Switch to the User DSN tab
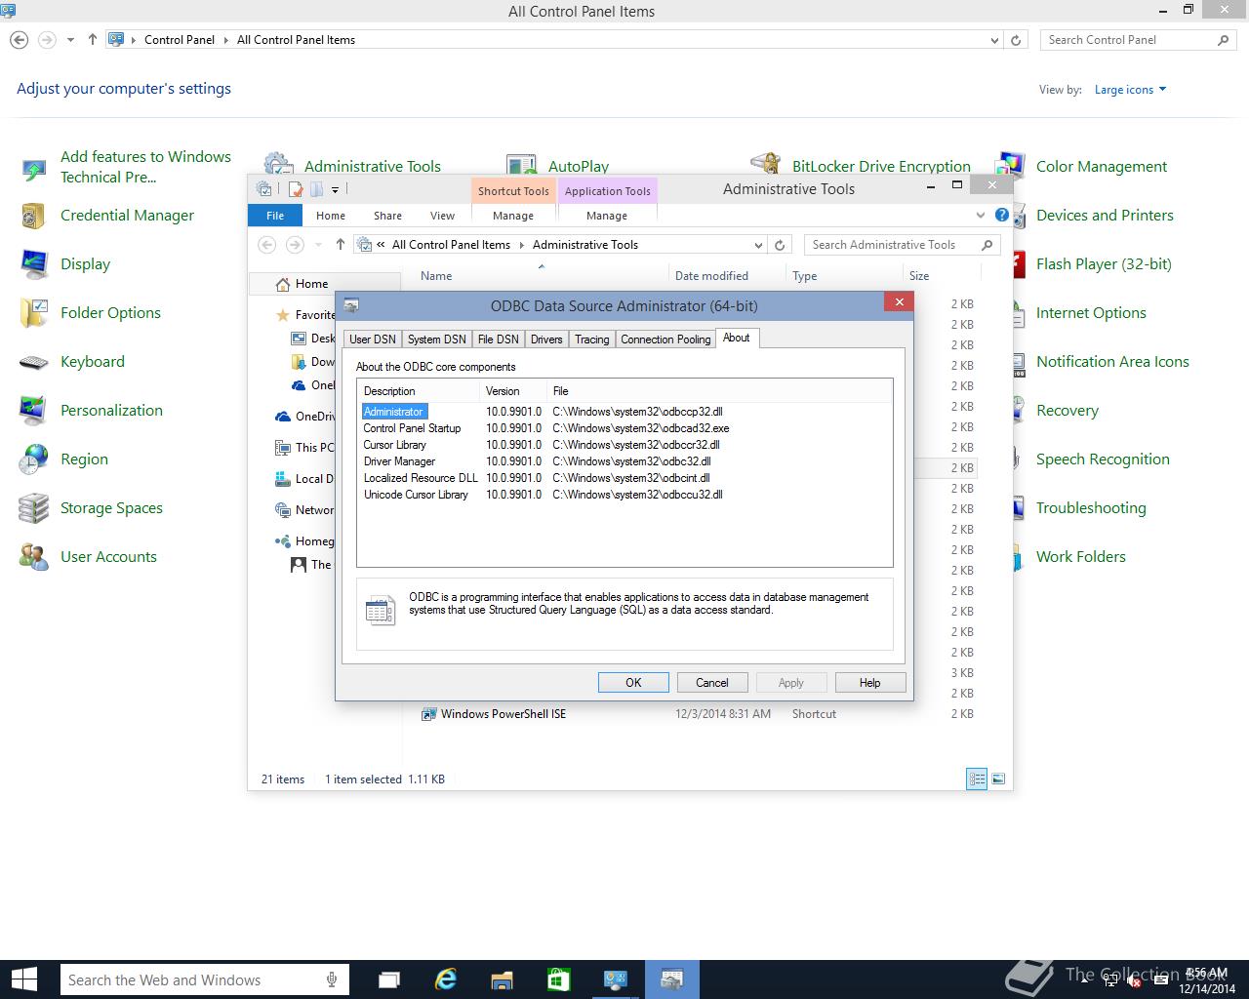The image size is (1249, 999). pyautogui.click(x=373, y=339)
